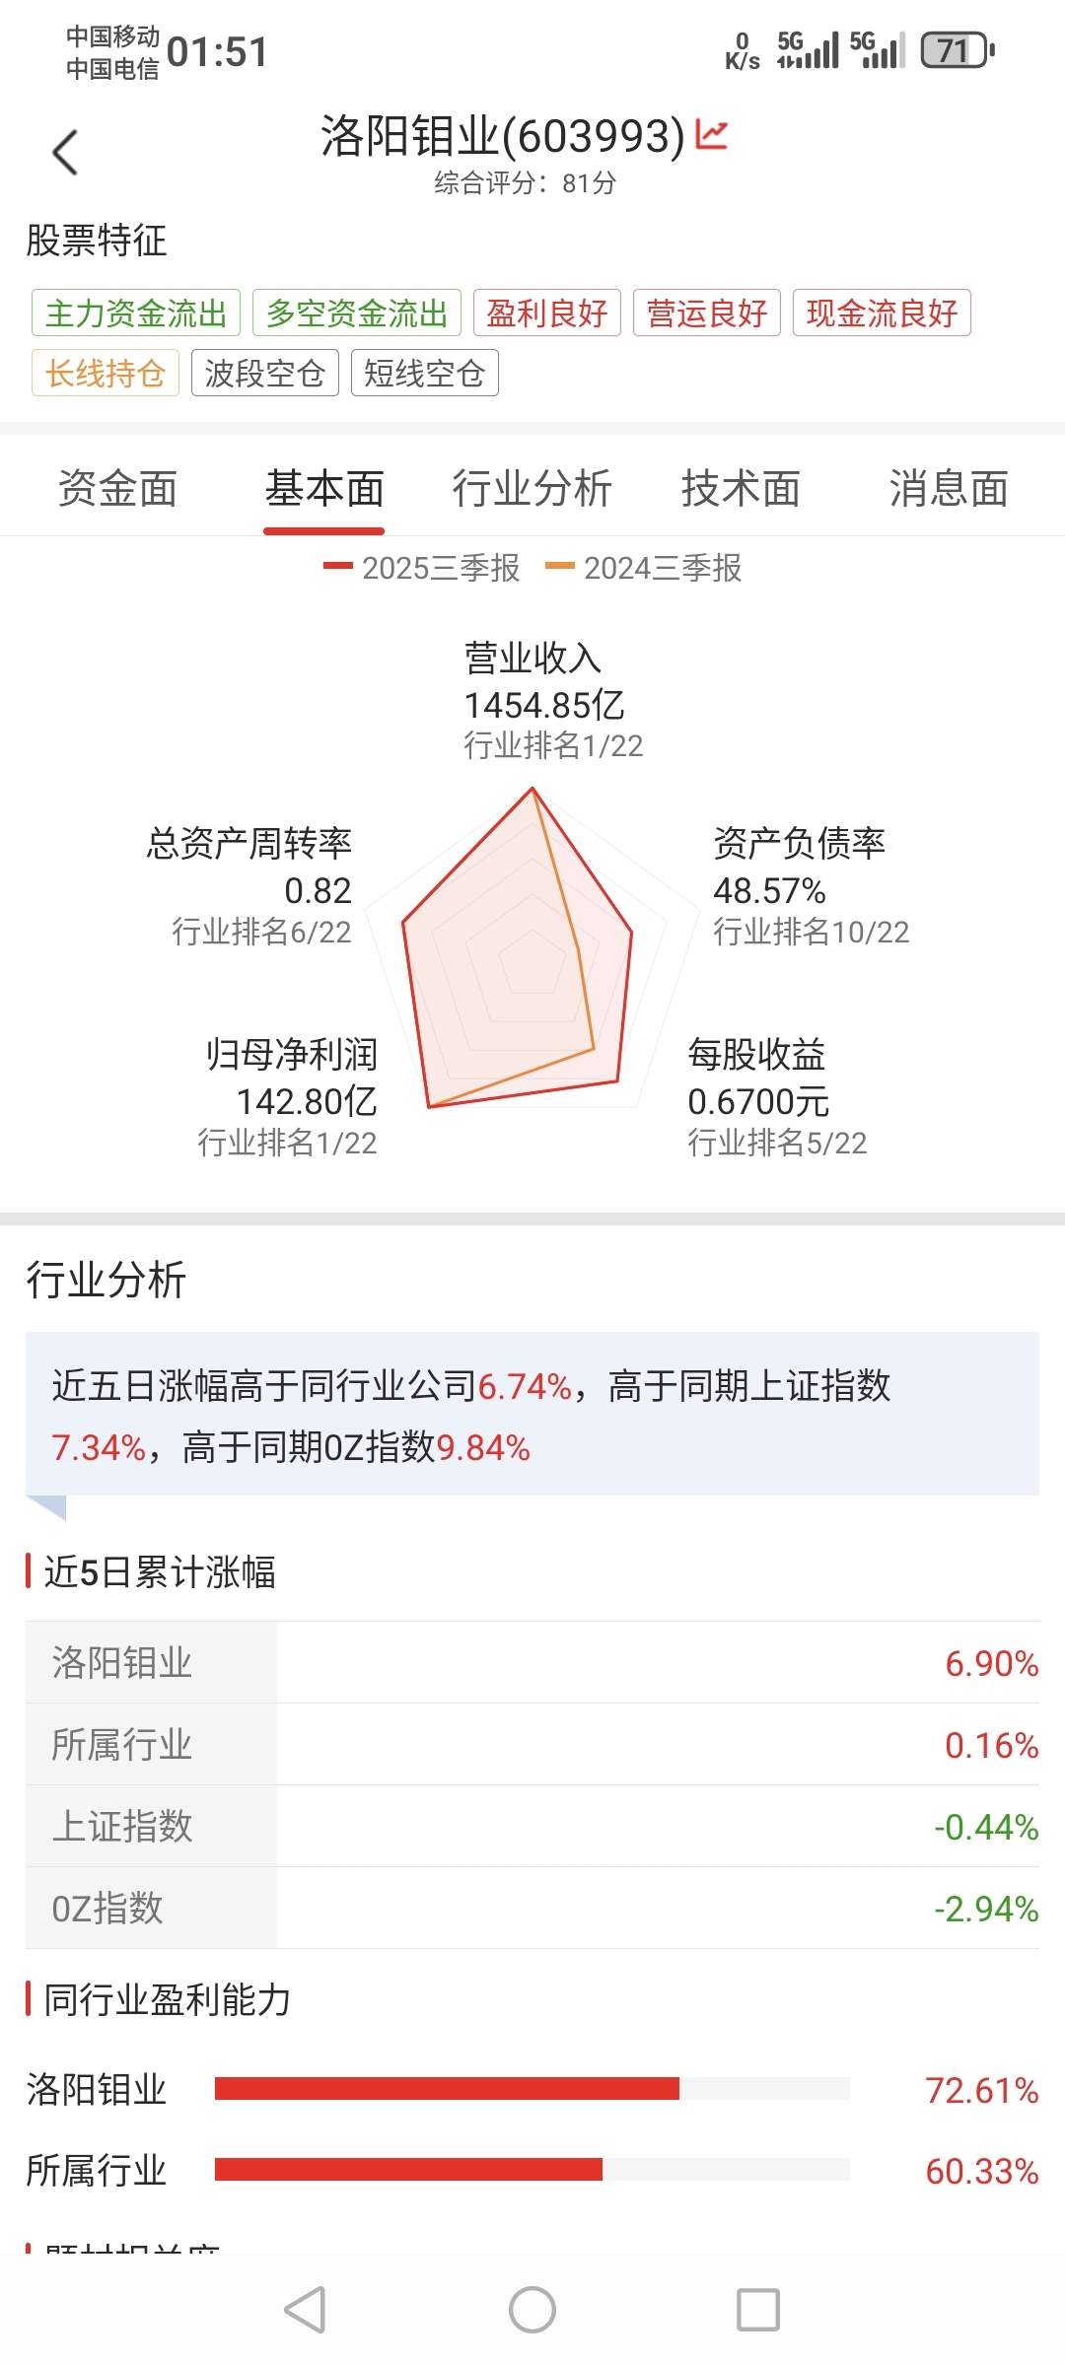Select the 长线持仓 tag
Image resolution: width=1065 pixels, height=2366 pixels.
click(x=106, y=374)
